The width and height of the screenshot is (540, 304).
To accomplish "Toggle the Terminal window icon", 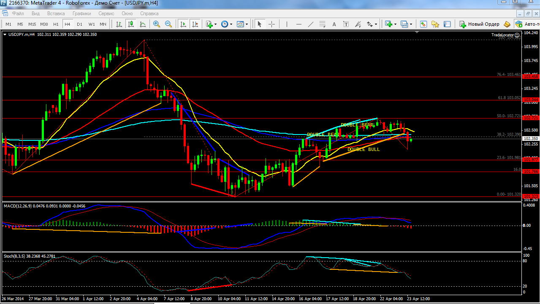I will pos(447,24).
